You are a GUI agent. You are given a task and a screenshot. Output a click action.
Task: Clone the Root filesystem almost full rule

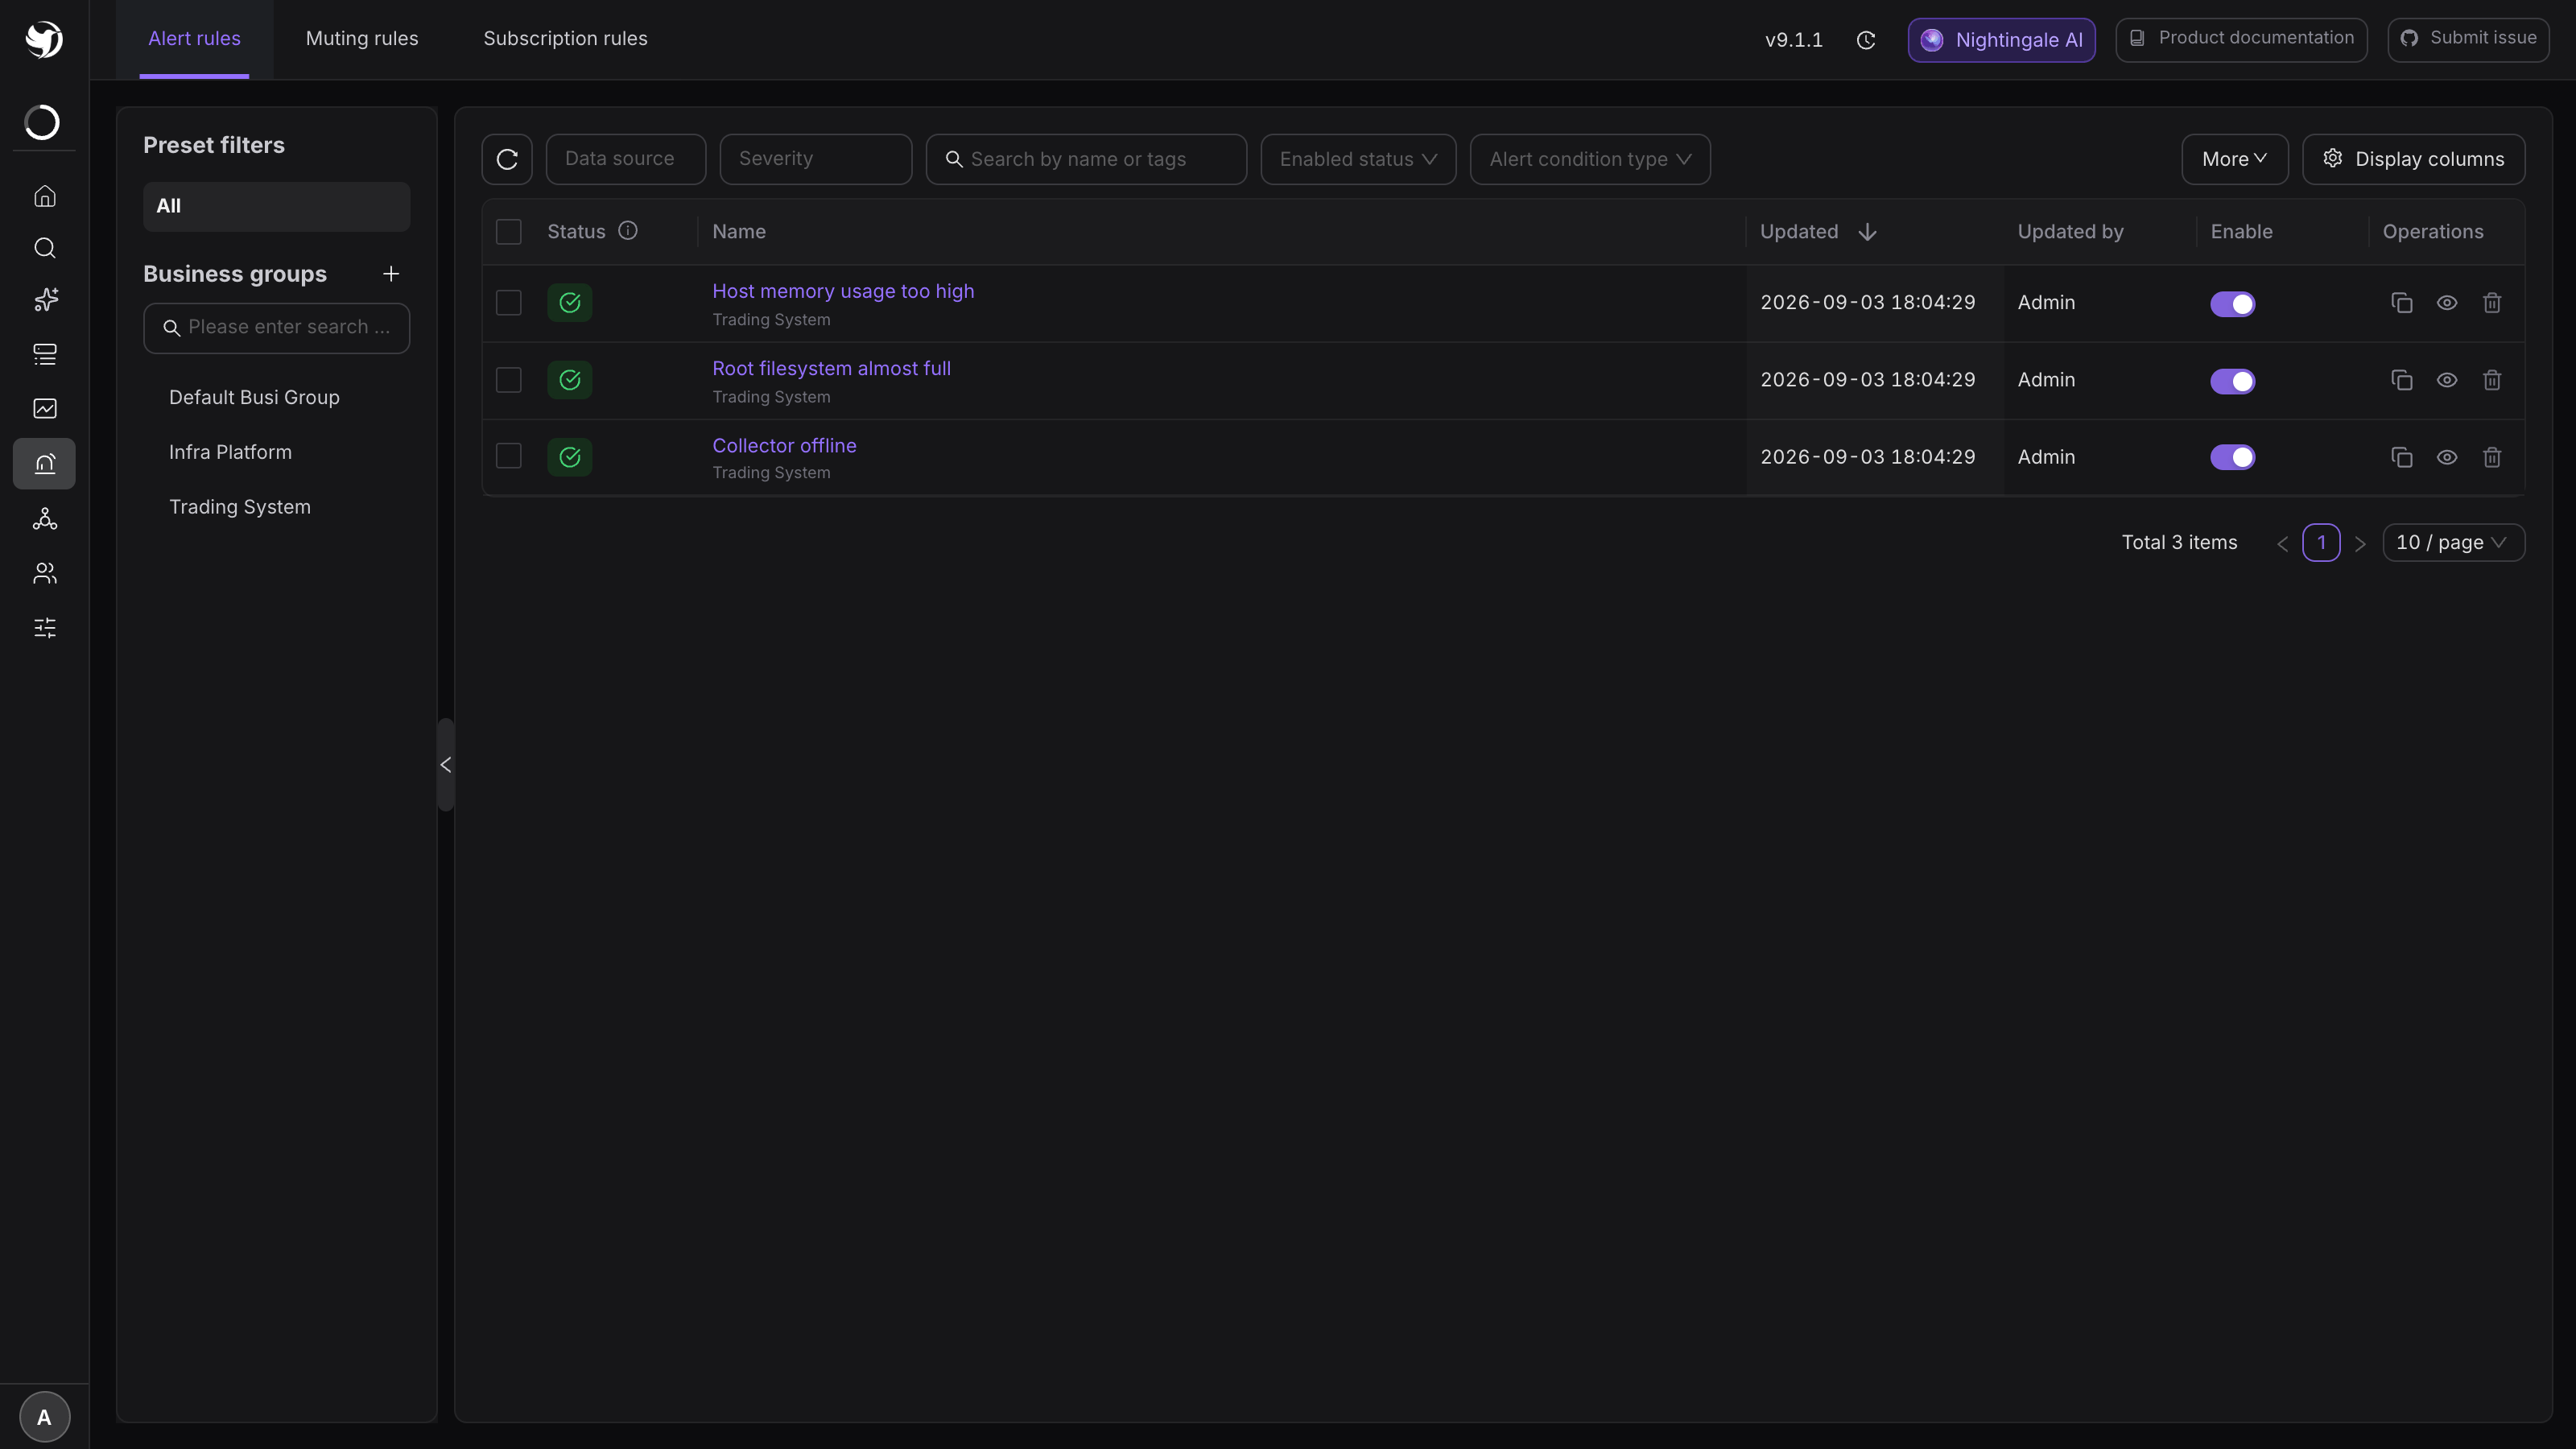coord(2402,380)
